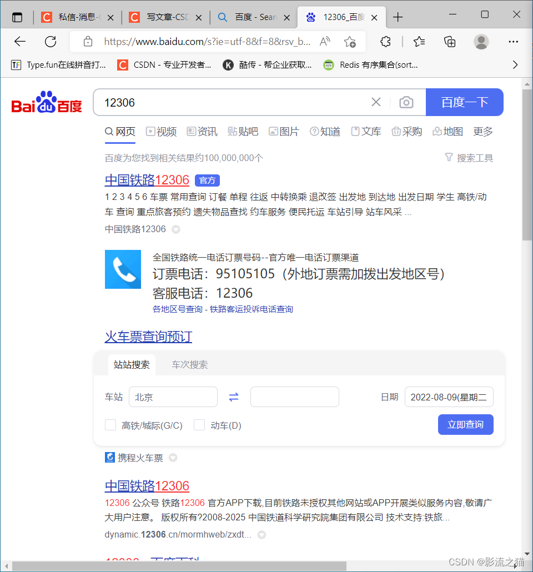Open the Extensions puzzle icon

tap(386, 42)
